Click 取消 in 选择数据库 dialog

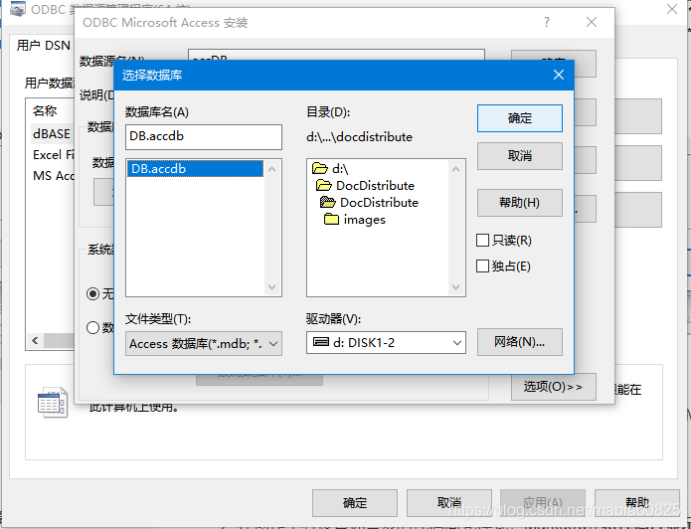(x=520, y=155)
